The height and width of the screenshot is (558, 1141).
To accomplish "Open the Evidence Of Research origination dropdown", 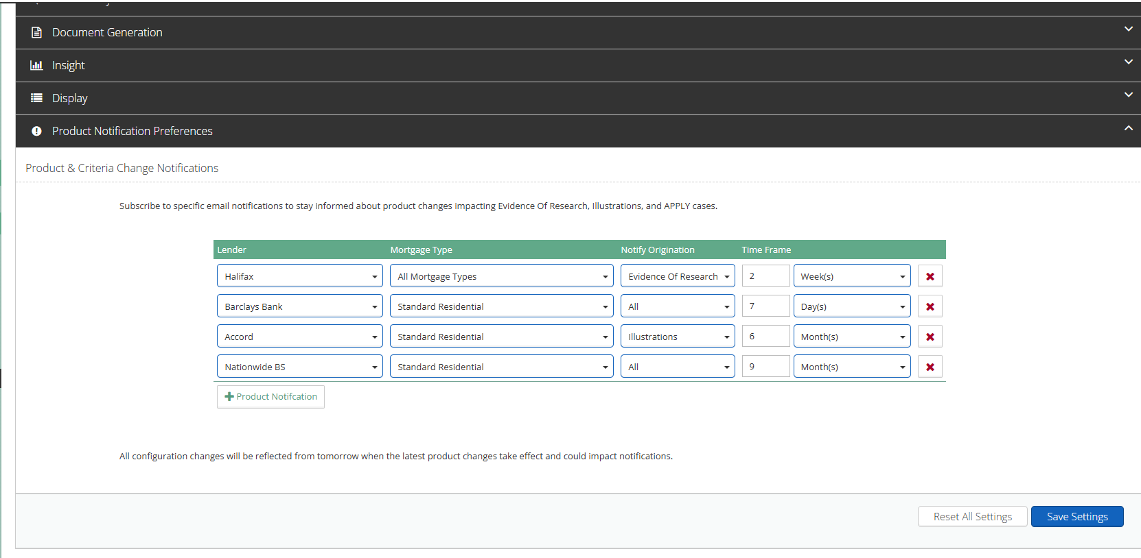I will pos(678,276).
